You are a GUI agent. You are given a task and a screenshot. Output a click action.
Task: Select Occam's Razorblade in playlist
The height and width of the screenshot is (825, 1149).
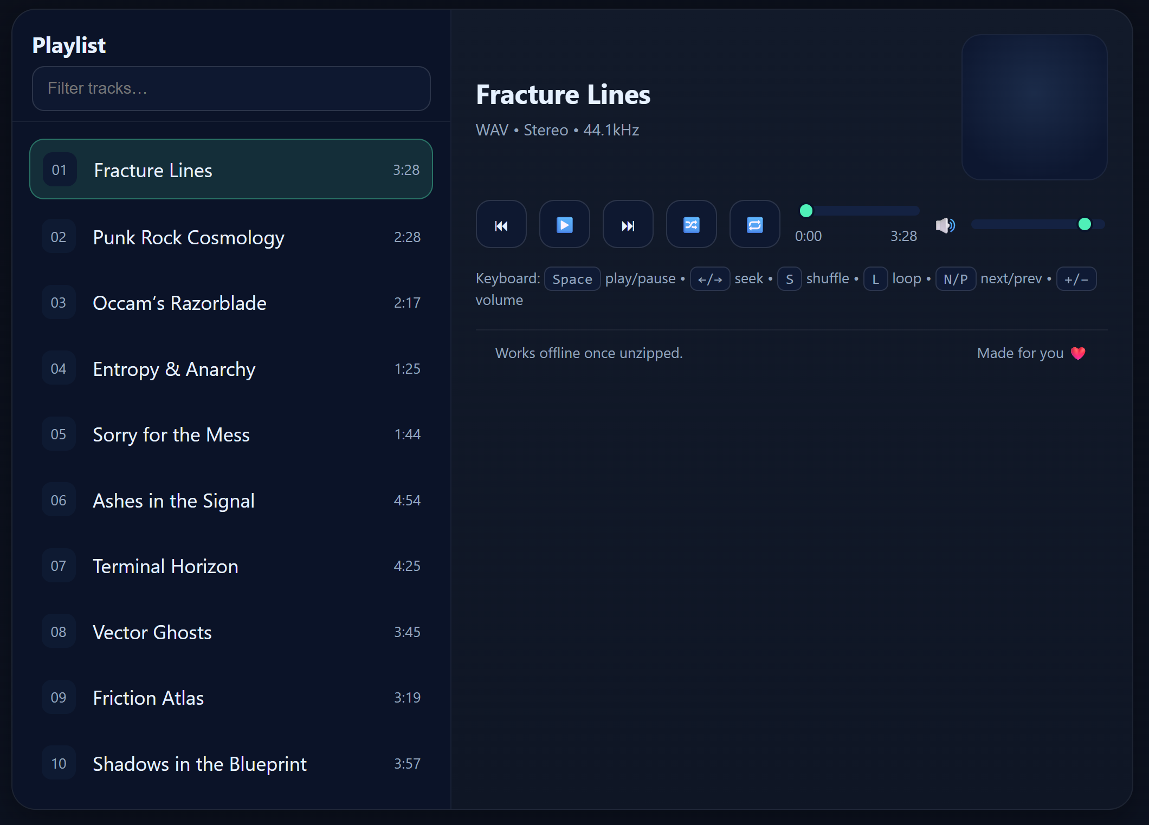pyautogui.click(x=231, y=302)
